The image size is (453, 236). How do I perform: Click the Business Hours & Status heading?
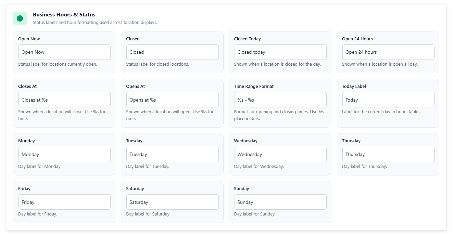(x=64, y=15)
